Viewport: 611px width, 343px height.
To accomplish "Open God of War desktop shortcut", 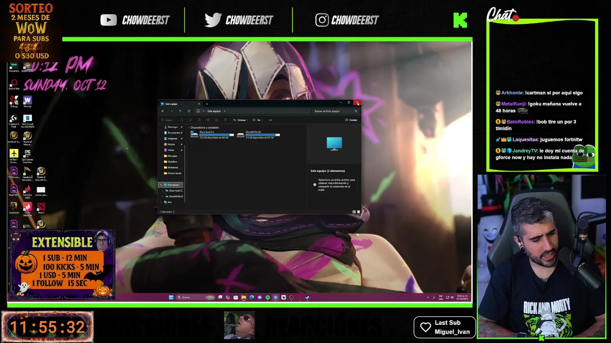I will 14,85.
